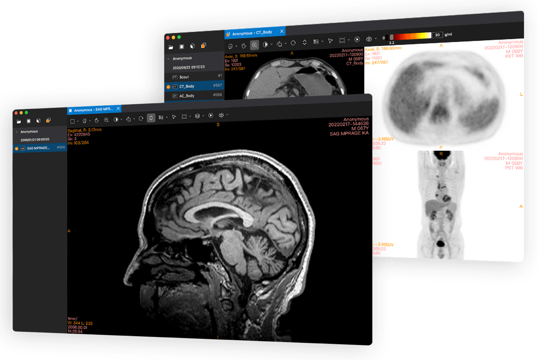The height and width of the screenshot is (360, 538).
Task: Click the image export tool in CT_Body toolbar
Action: point(315,42)
